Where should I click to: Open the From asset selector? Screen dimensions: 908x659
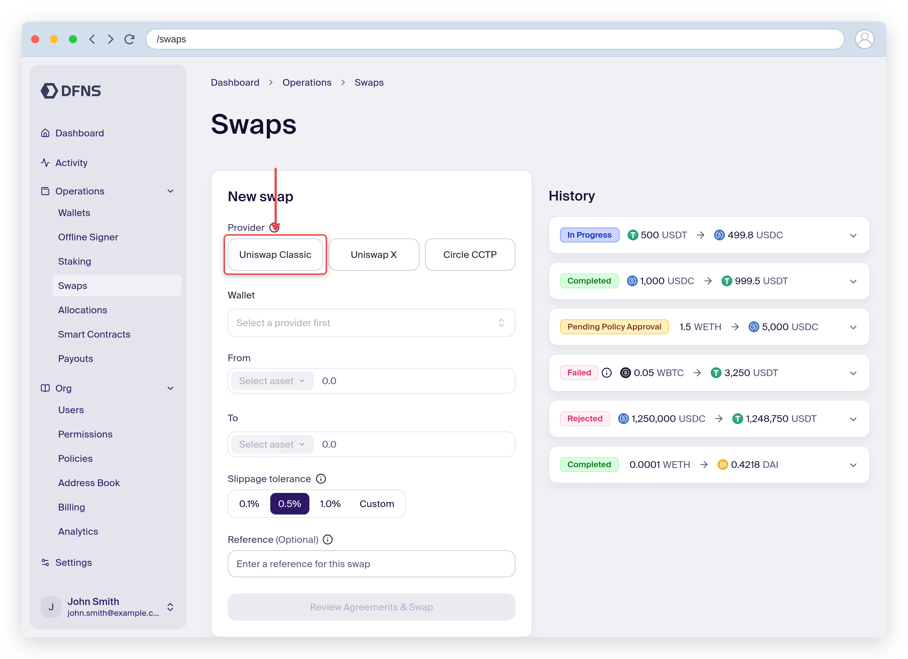pyautogui.click(x=272, y=381)
